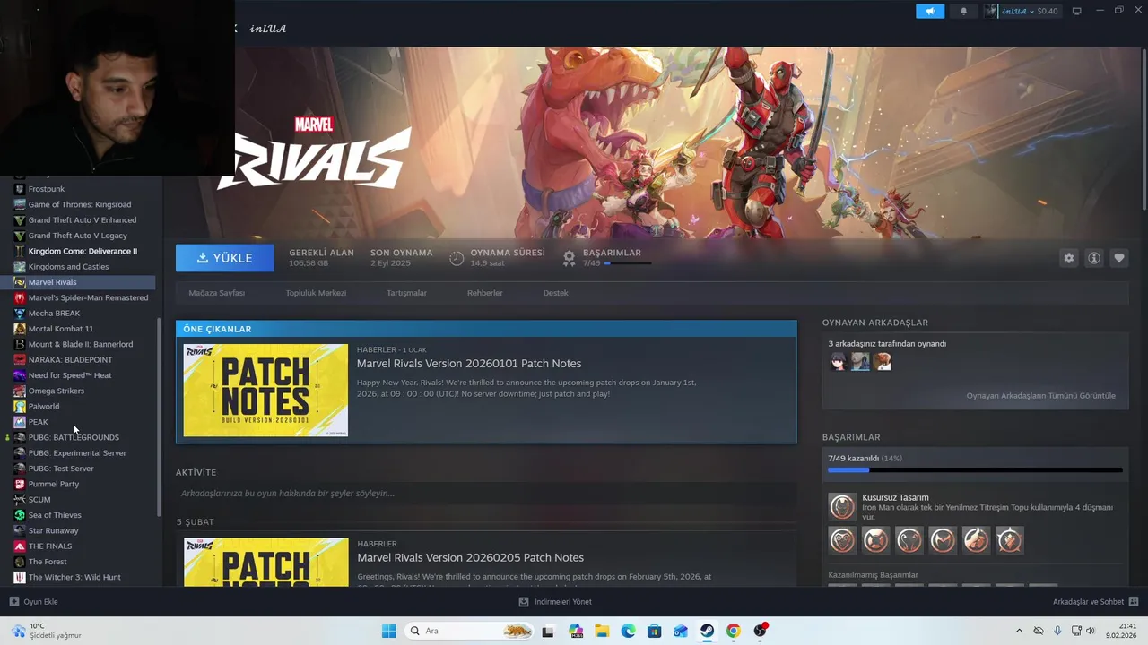The image size is (1148, 645).
Task: Open the Friends and Chat icon
Action: coord(1134,602)
